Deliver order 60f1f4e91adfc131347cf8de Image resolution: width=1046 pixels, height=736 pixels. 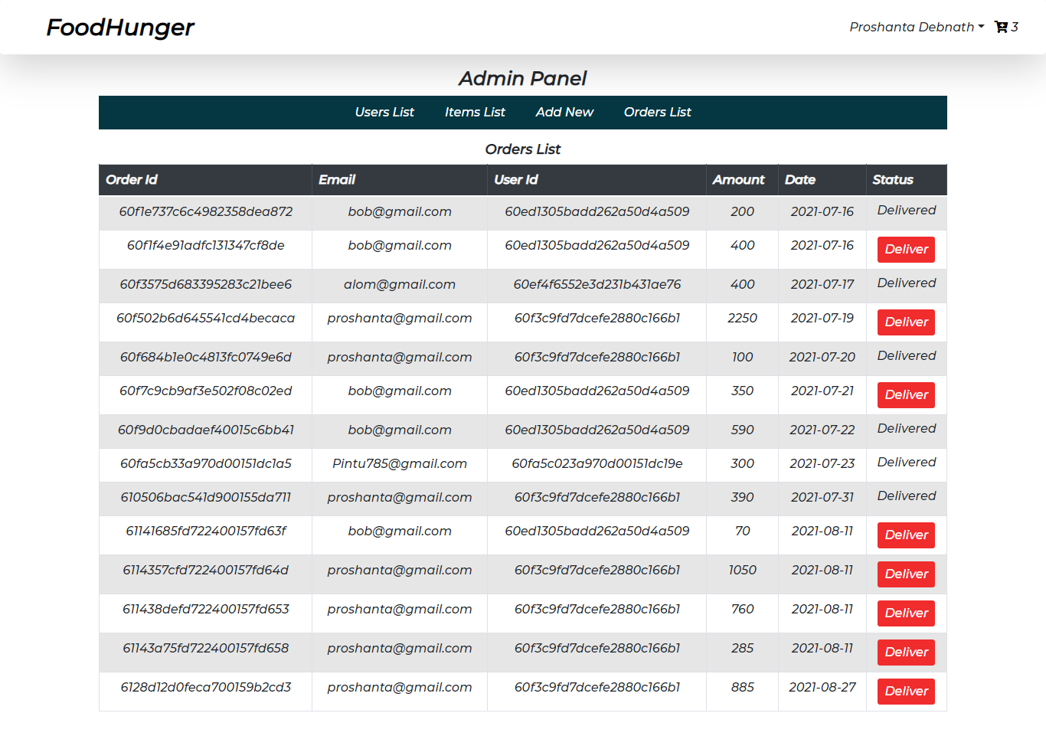coord(906,249)
